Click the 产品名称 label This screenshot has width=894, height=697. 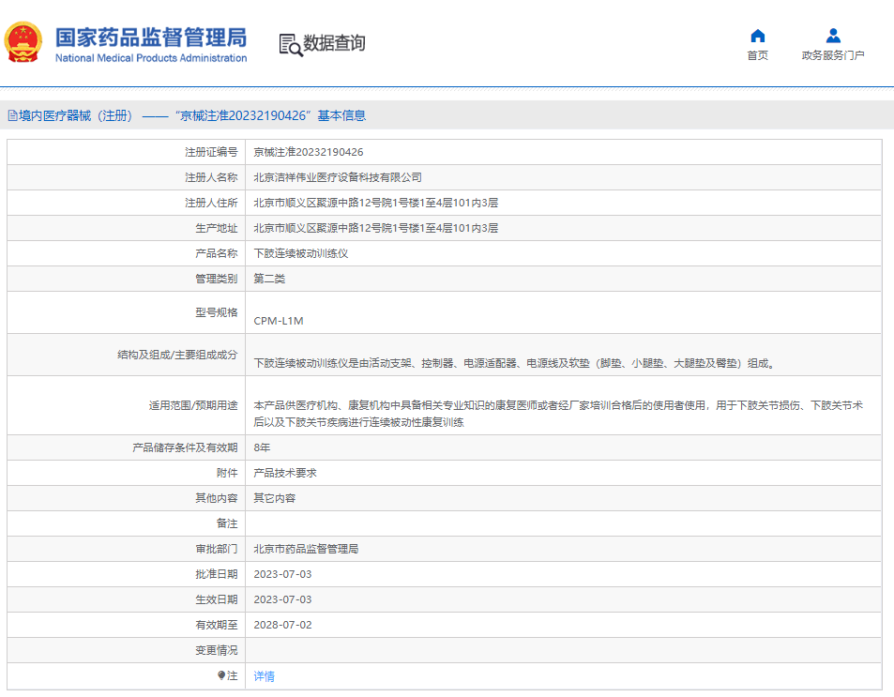pos(216,253)
